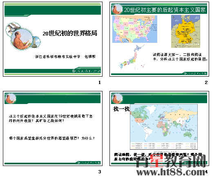This screenshot has width=212, height=177.
Task: Click the 找一找 heading on slide 4
Action: 121,109
